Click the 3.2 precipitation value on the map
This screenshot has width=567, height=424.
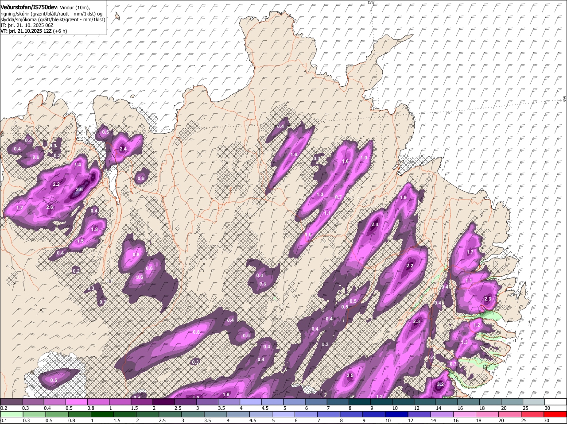tap(440, 385)
